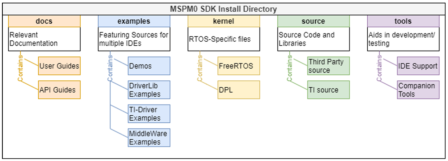Select the kernel folder header

[224, 21]
